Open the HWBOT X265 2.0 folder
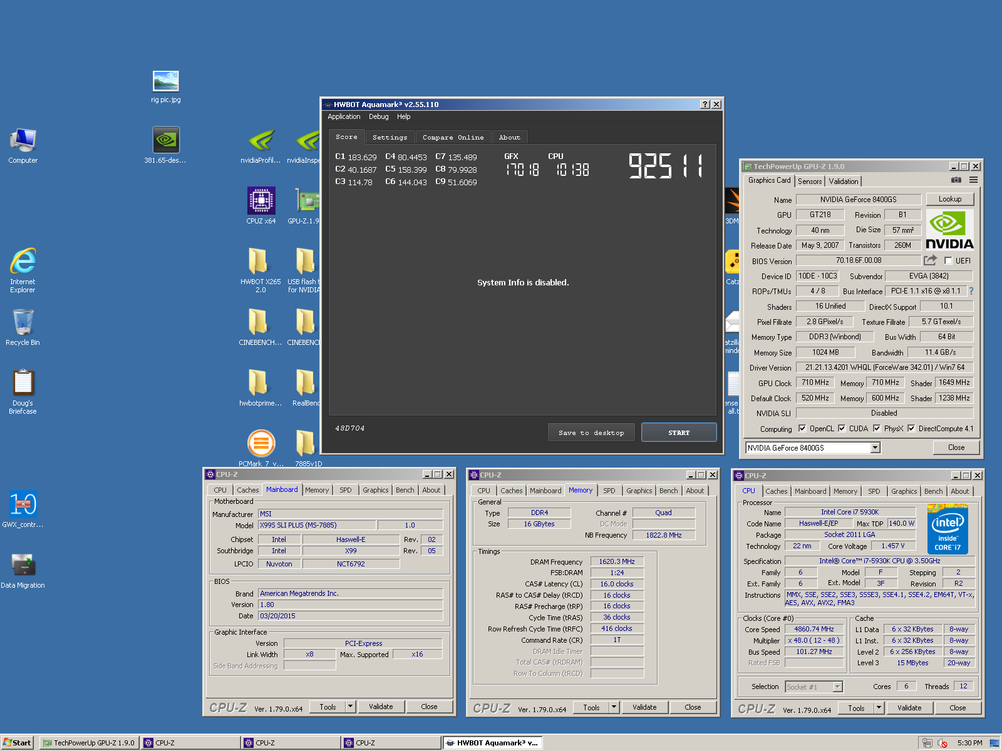1002x751 pixels. 261,270
